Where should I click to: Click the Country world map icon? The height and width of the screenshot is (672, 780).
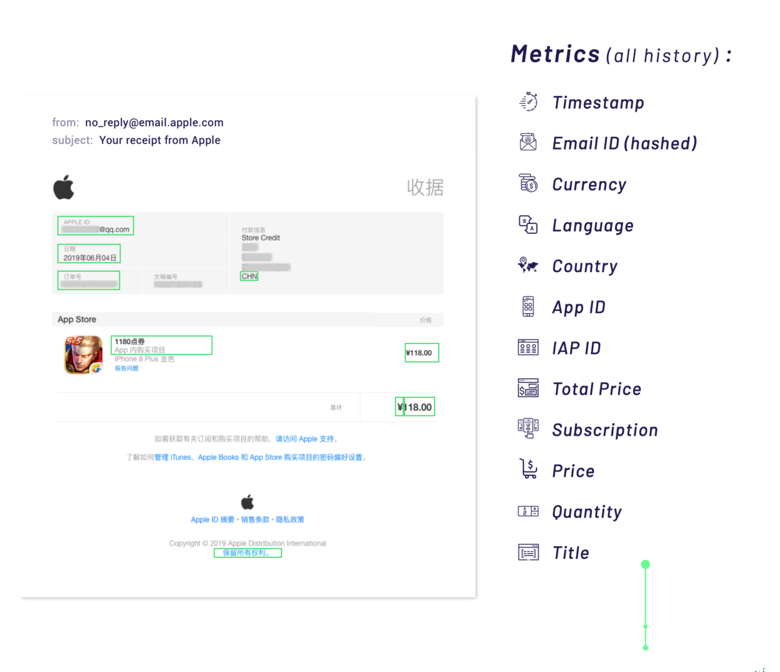[529, 266]
